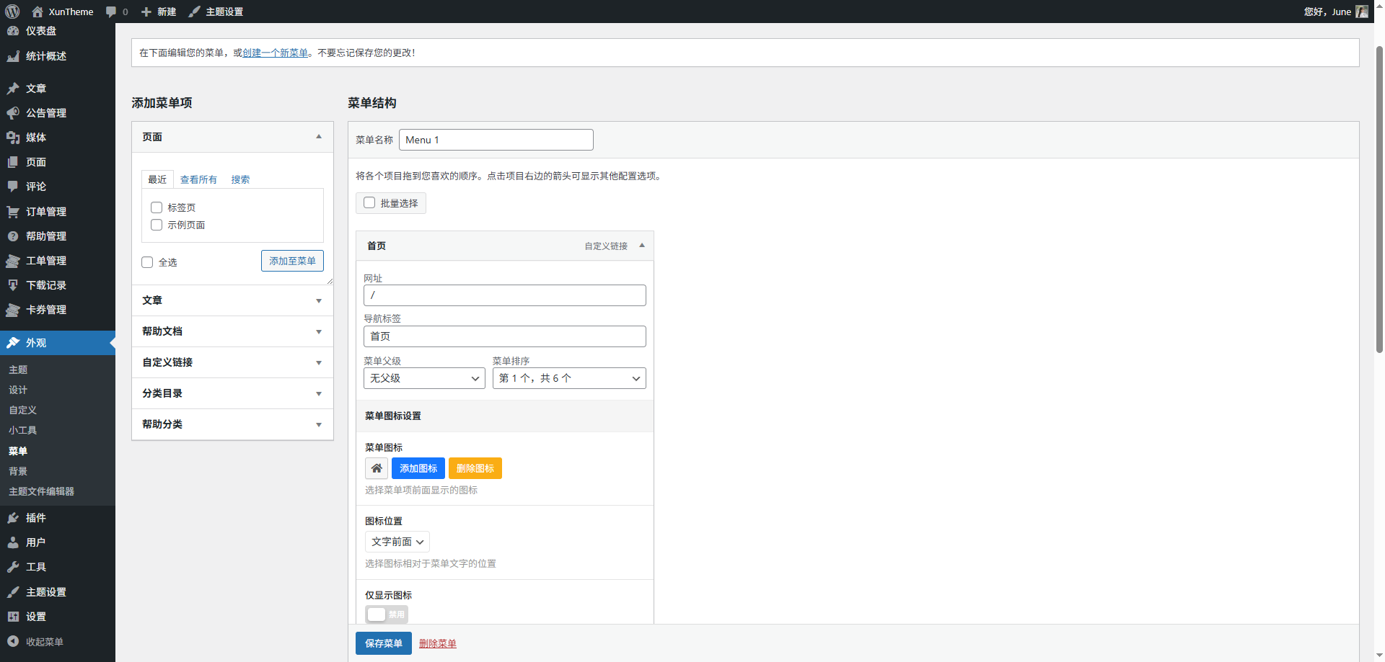Click the 保存菜单 button

(x=383, y=643)
